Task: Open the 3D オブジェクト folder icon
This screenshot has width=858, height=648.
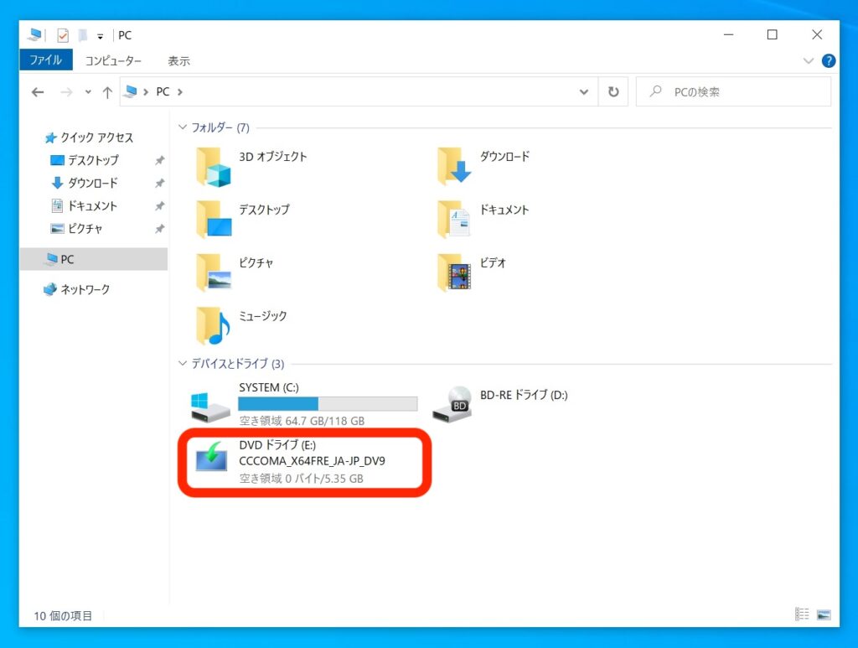Action: click(213, 167)
